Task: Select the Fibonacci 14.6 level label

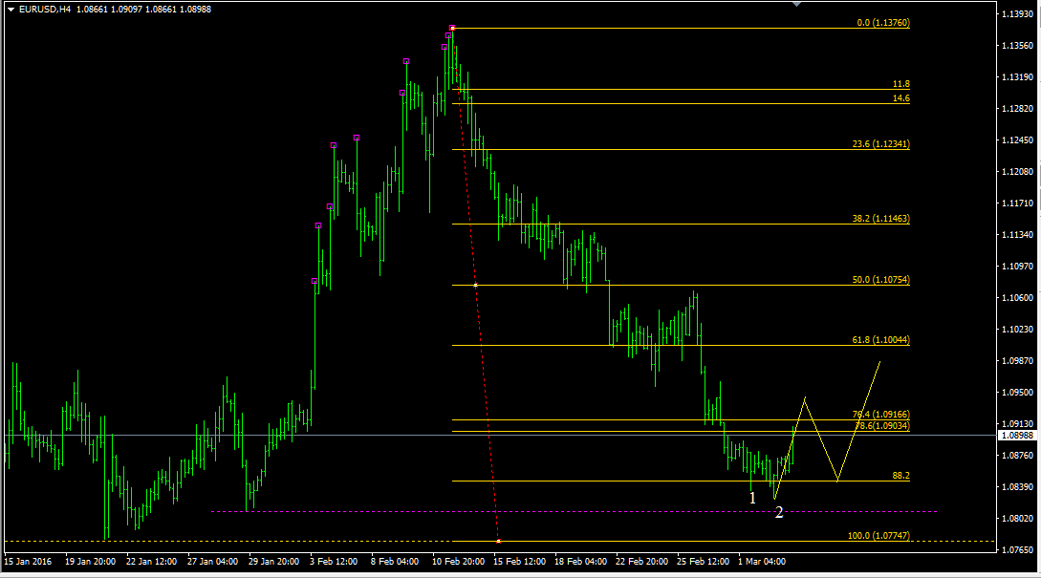Action: [x=900, y=98]
